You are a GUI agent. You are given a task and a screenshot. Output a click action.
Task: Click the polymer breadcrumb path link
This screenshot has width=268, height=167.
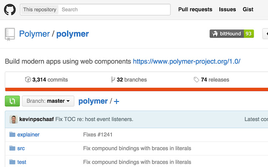pos(93,101)
